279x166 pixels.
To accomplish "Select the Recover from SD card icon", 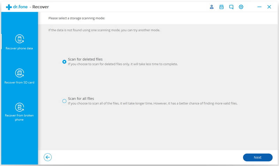I will click(x=19, y=73).
